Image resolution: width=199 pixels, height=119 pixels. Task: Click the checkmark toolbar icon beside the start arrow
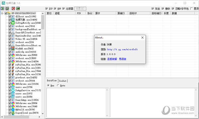[x=7, y=9]
